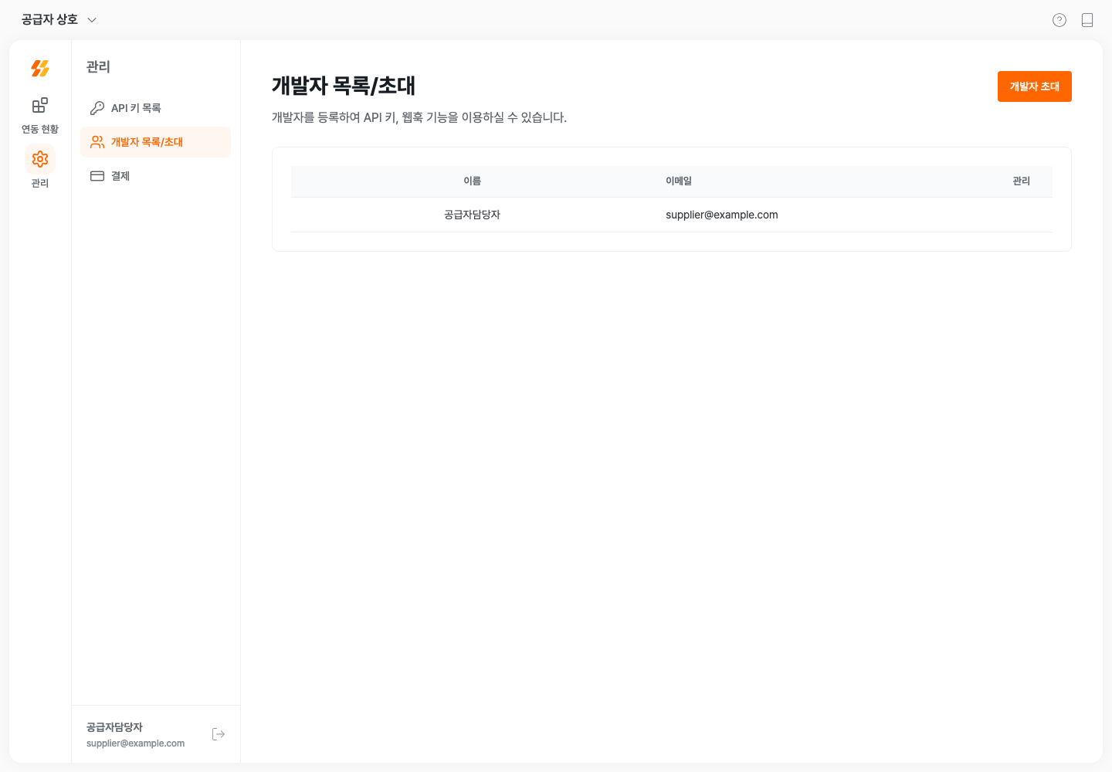Click the 공급자담당자 name cell in the table

click(473, 215)
